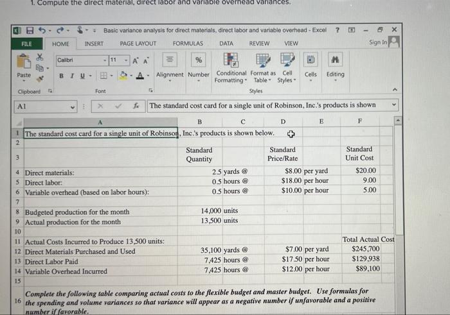Expand the Borders dropdown arrow
The image size is (450, 315).
(112, 76)
